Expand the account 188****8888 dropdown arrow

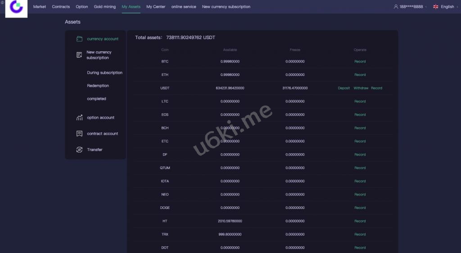pyautogui.click(x=426, y=7)
